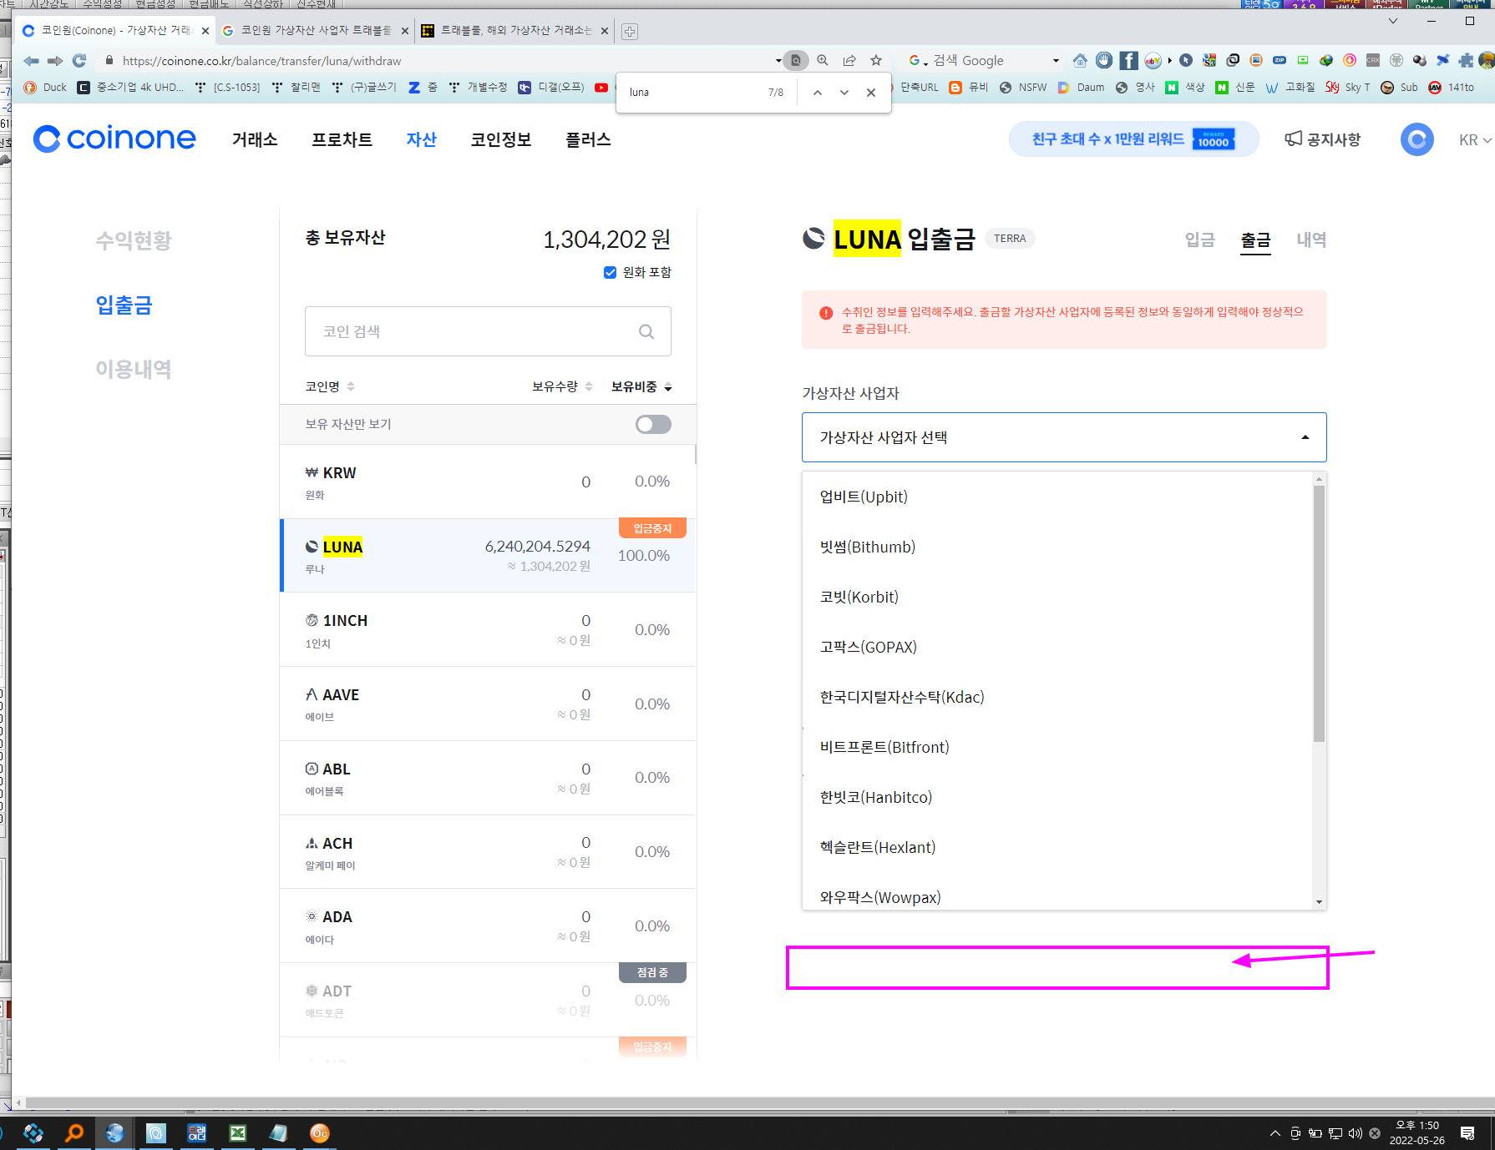Select 코빗(Korbit) option
Image resolution: width=1495 pixels, height=1150 pixels.
[1057, 597]
